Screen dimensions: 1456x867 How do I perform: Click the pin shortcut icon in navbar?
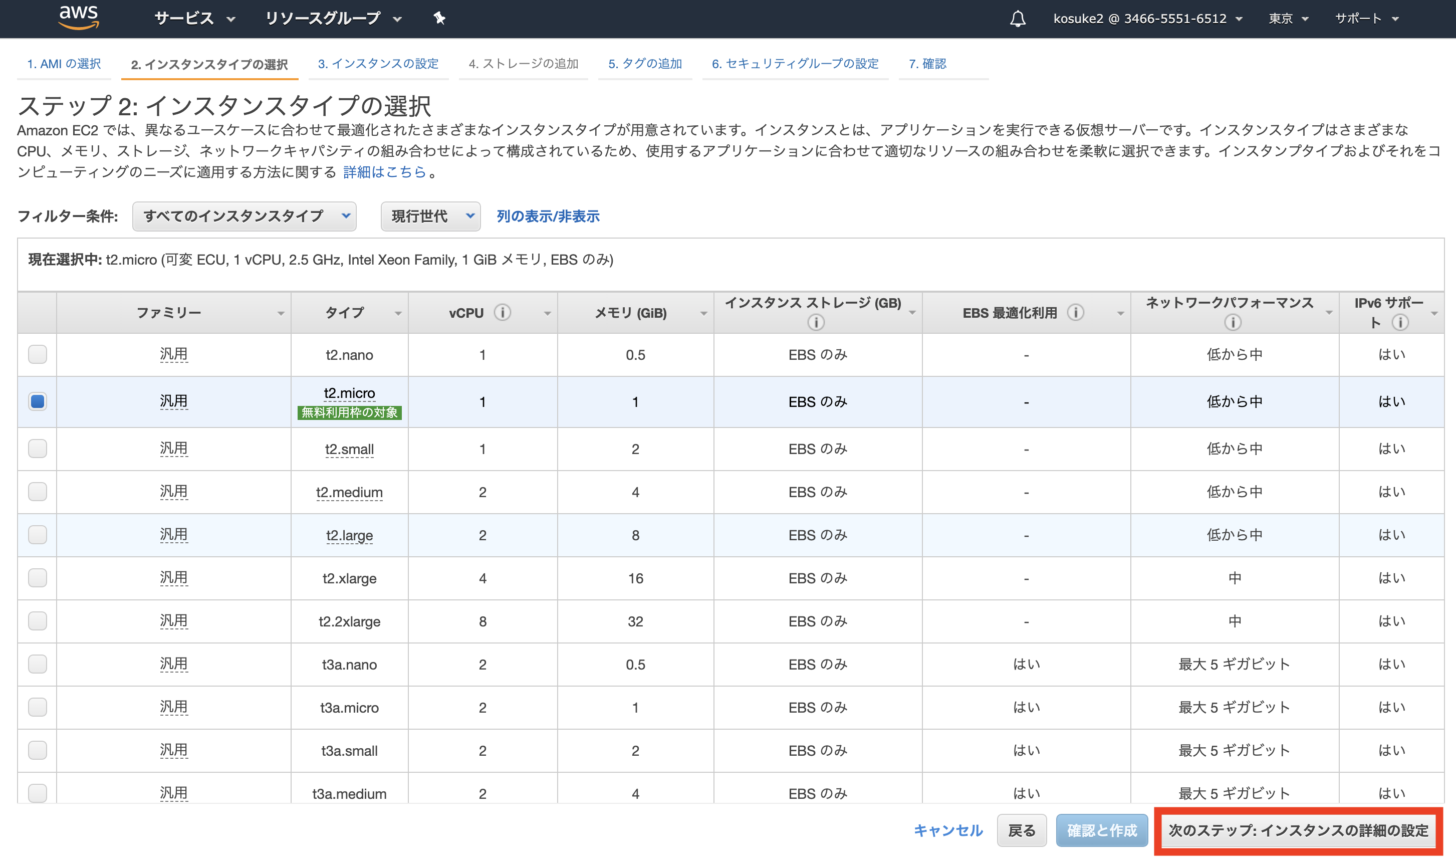coord(439,19)
